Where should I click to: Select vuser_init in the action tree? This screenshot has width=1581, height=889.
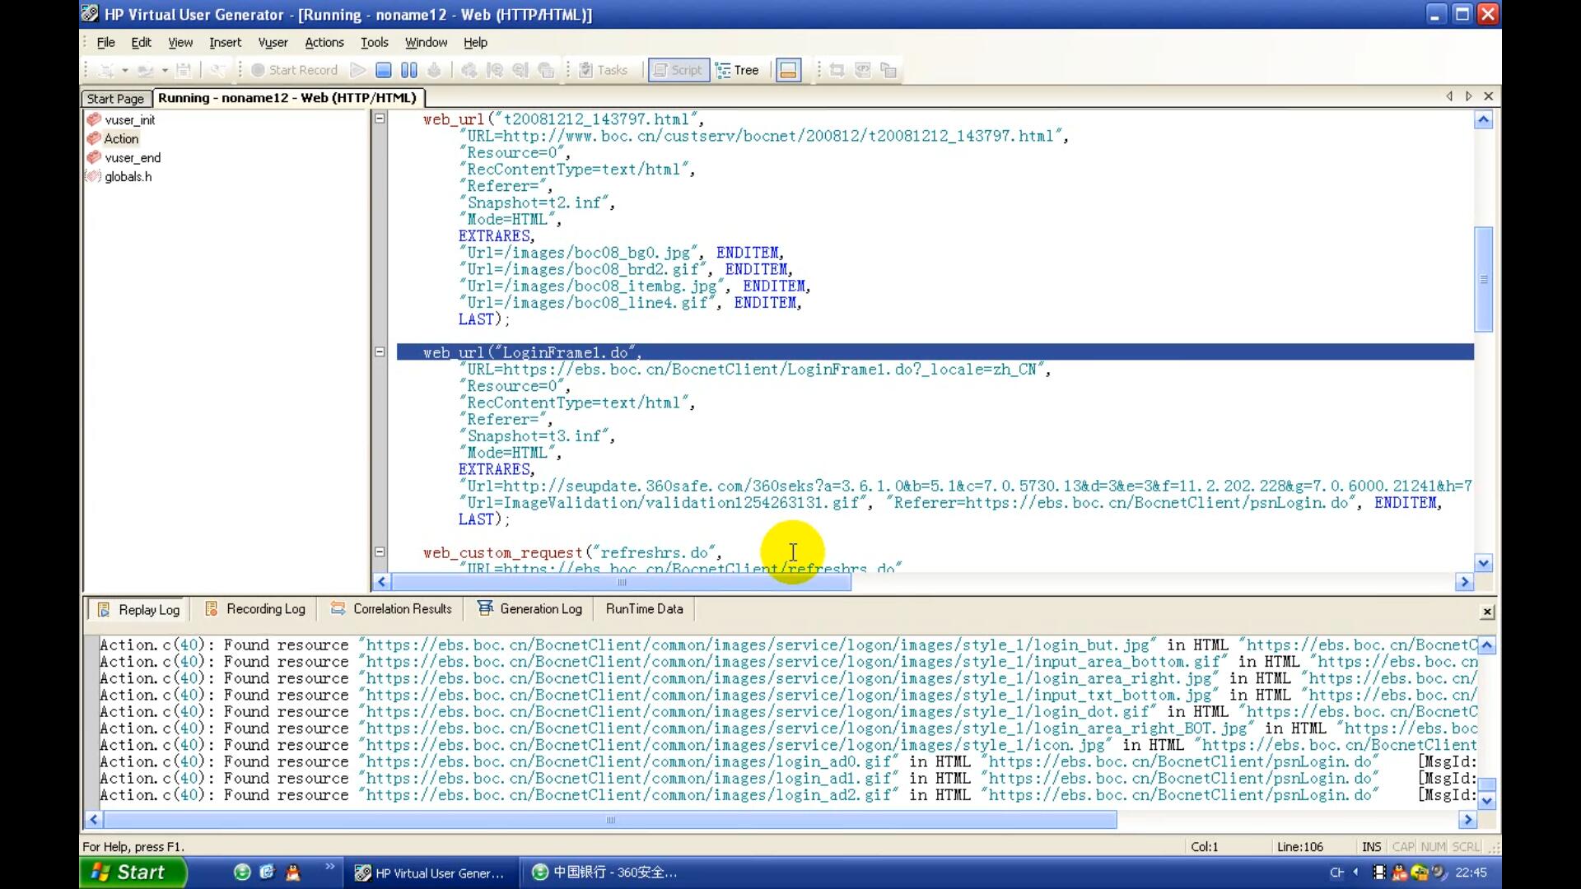[x=130, y=119]
